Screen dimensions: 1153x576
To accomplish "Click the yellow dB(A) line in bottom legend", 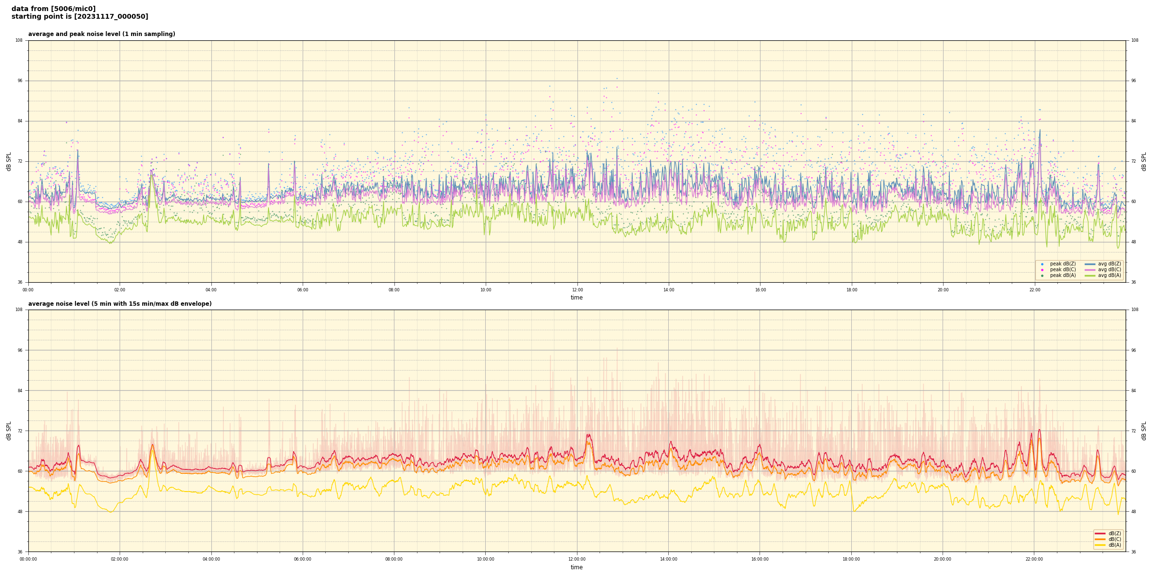I will 1100,545.
